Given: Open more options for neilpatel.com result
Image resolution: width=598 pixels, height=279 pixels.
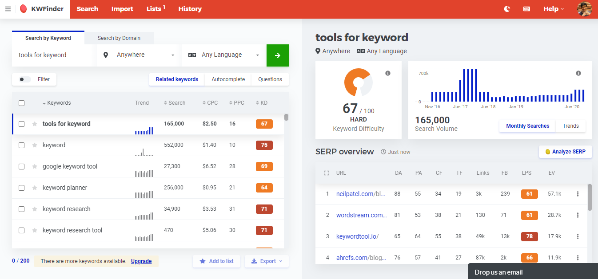Looking at the screenshot, I should (x=578, y=194).
